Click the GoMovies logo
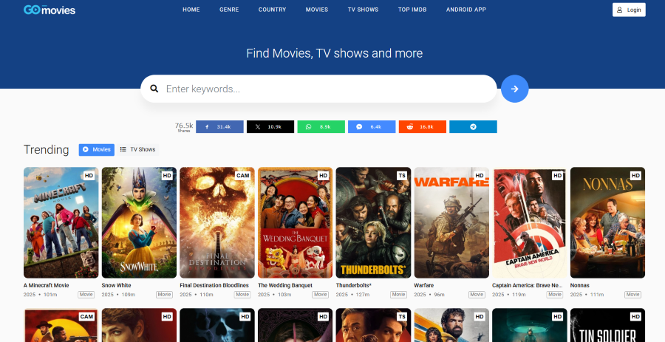This screenshot has width=665, height=342. (50, 10)
